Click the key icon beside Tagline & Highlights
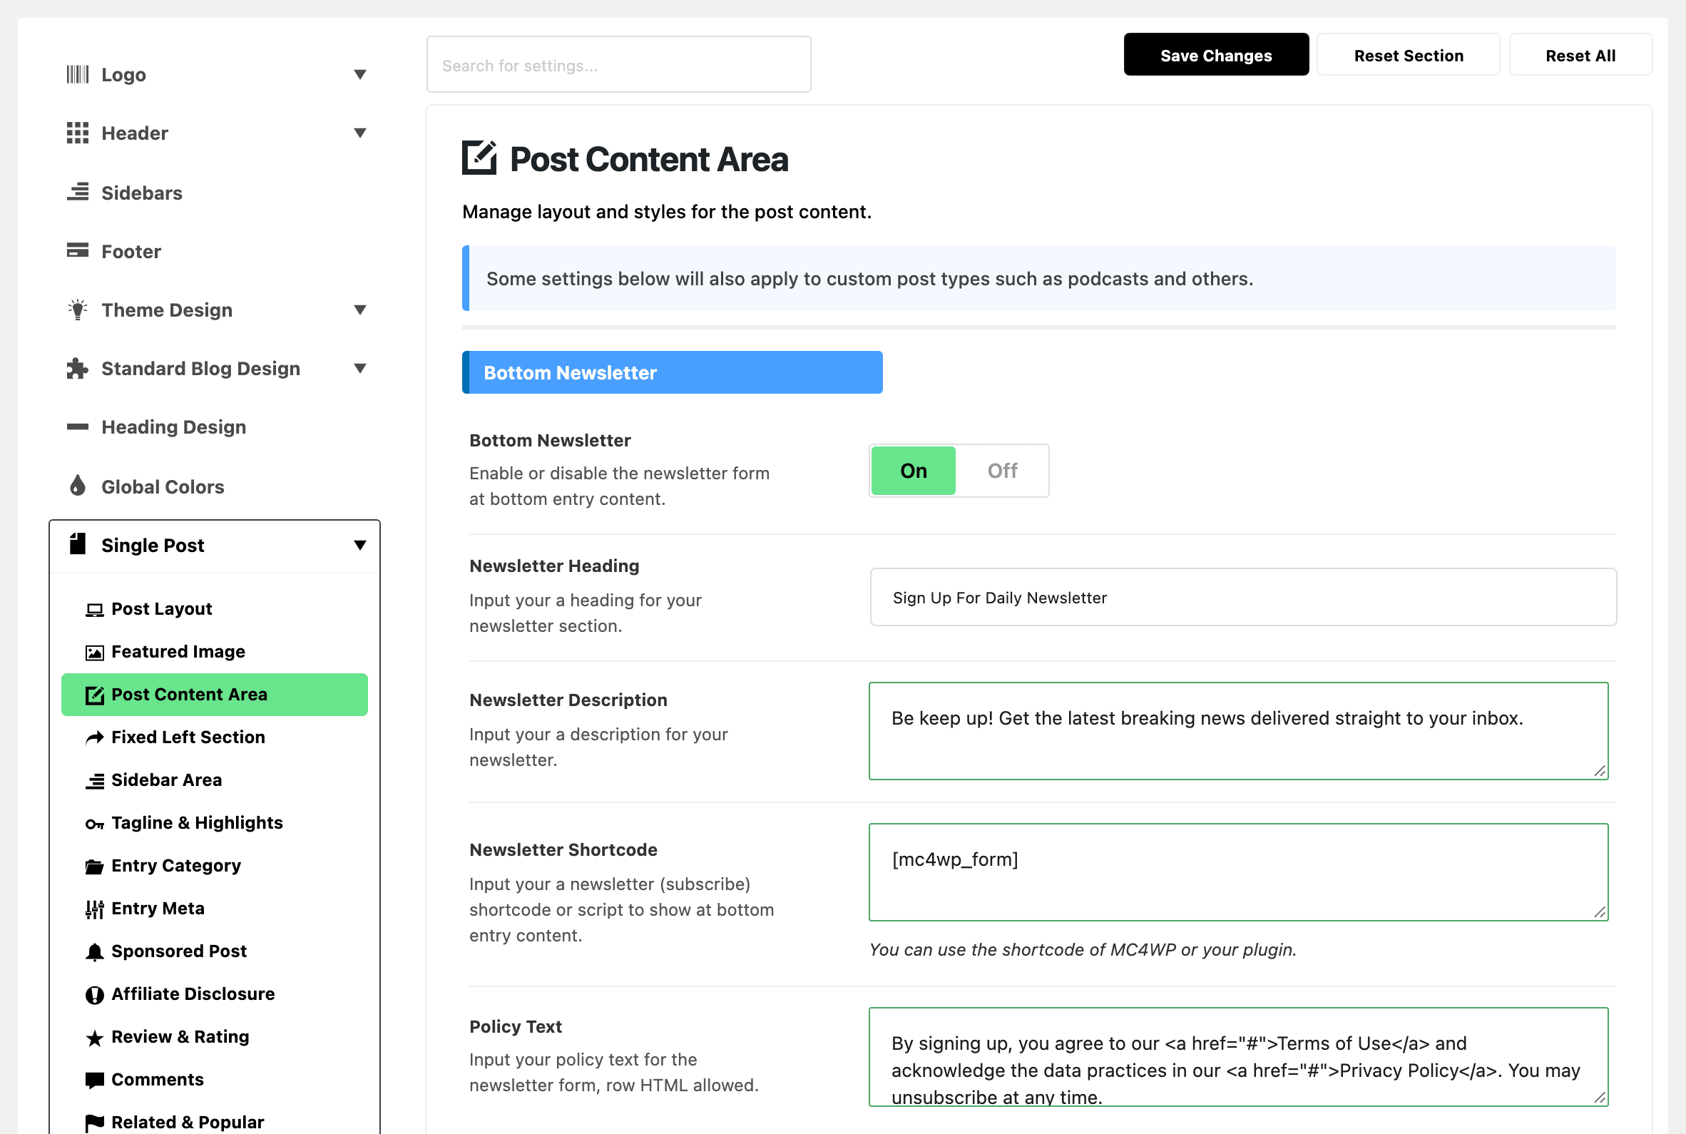1686x1134 pixels. [95, 824]
